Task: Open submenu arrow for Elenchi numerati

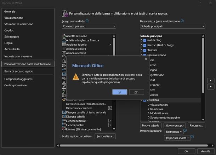Action: point(110,121)
